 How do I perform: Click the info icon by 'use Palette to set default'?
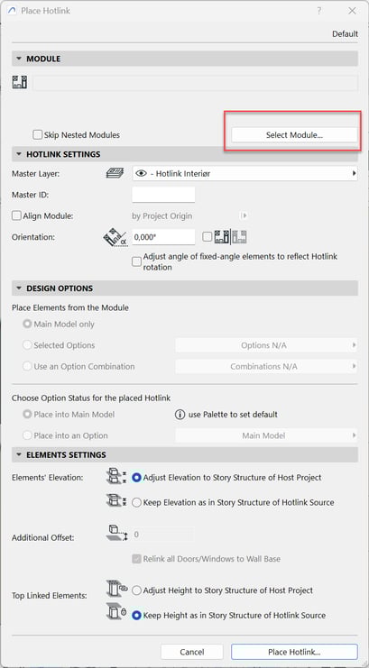[180, 414]
